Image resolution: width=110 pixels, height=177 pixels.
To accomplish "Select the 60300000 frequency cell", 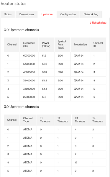I will pyautogui.click(x=29, y=56).
